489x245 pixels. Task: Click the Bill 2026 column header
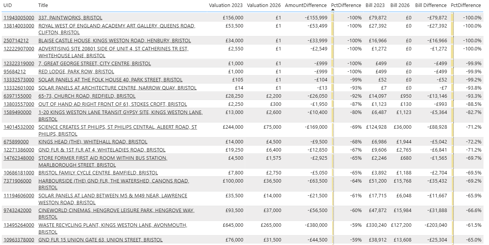coord(400,5)
